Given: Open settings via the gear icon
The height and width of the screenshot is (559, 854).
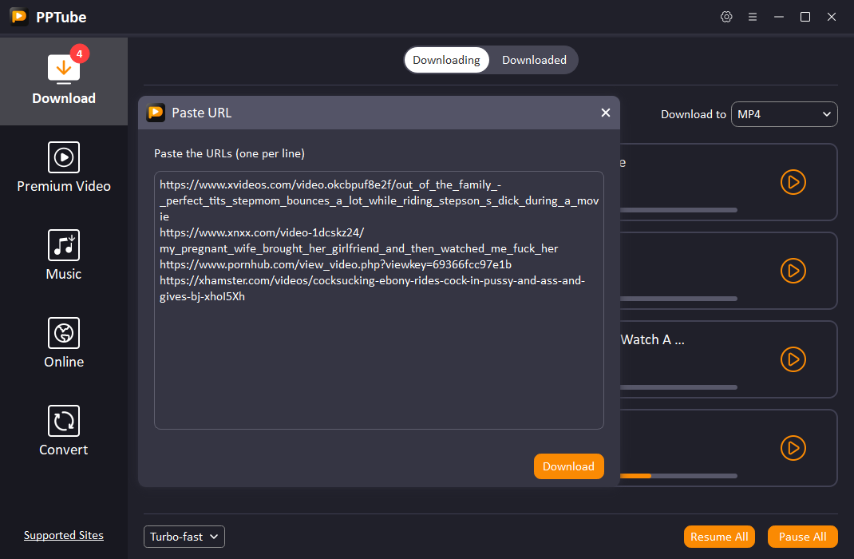Looking at the screenshot, I should coord(726,17).
